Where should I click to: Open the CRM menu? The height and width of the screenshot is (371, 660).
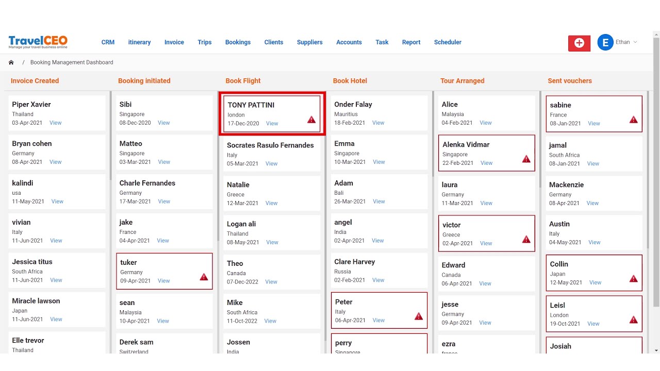click(108, 42)
